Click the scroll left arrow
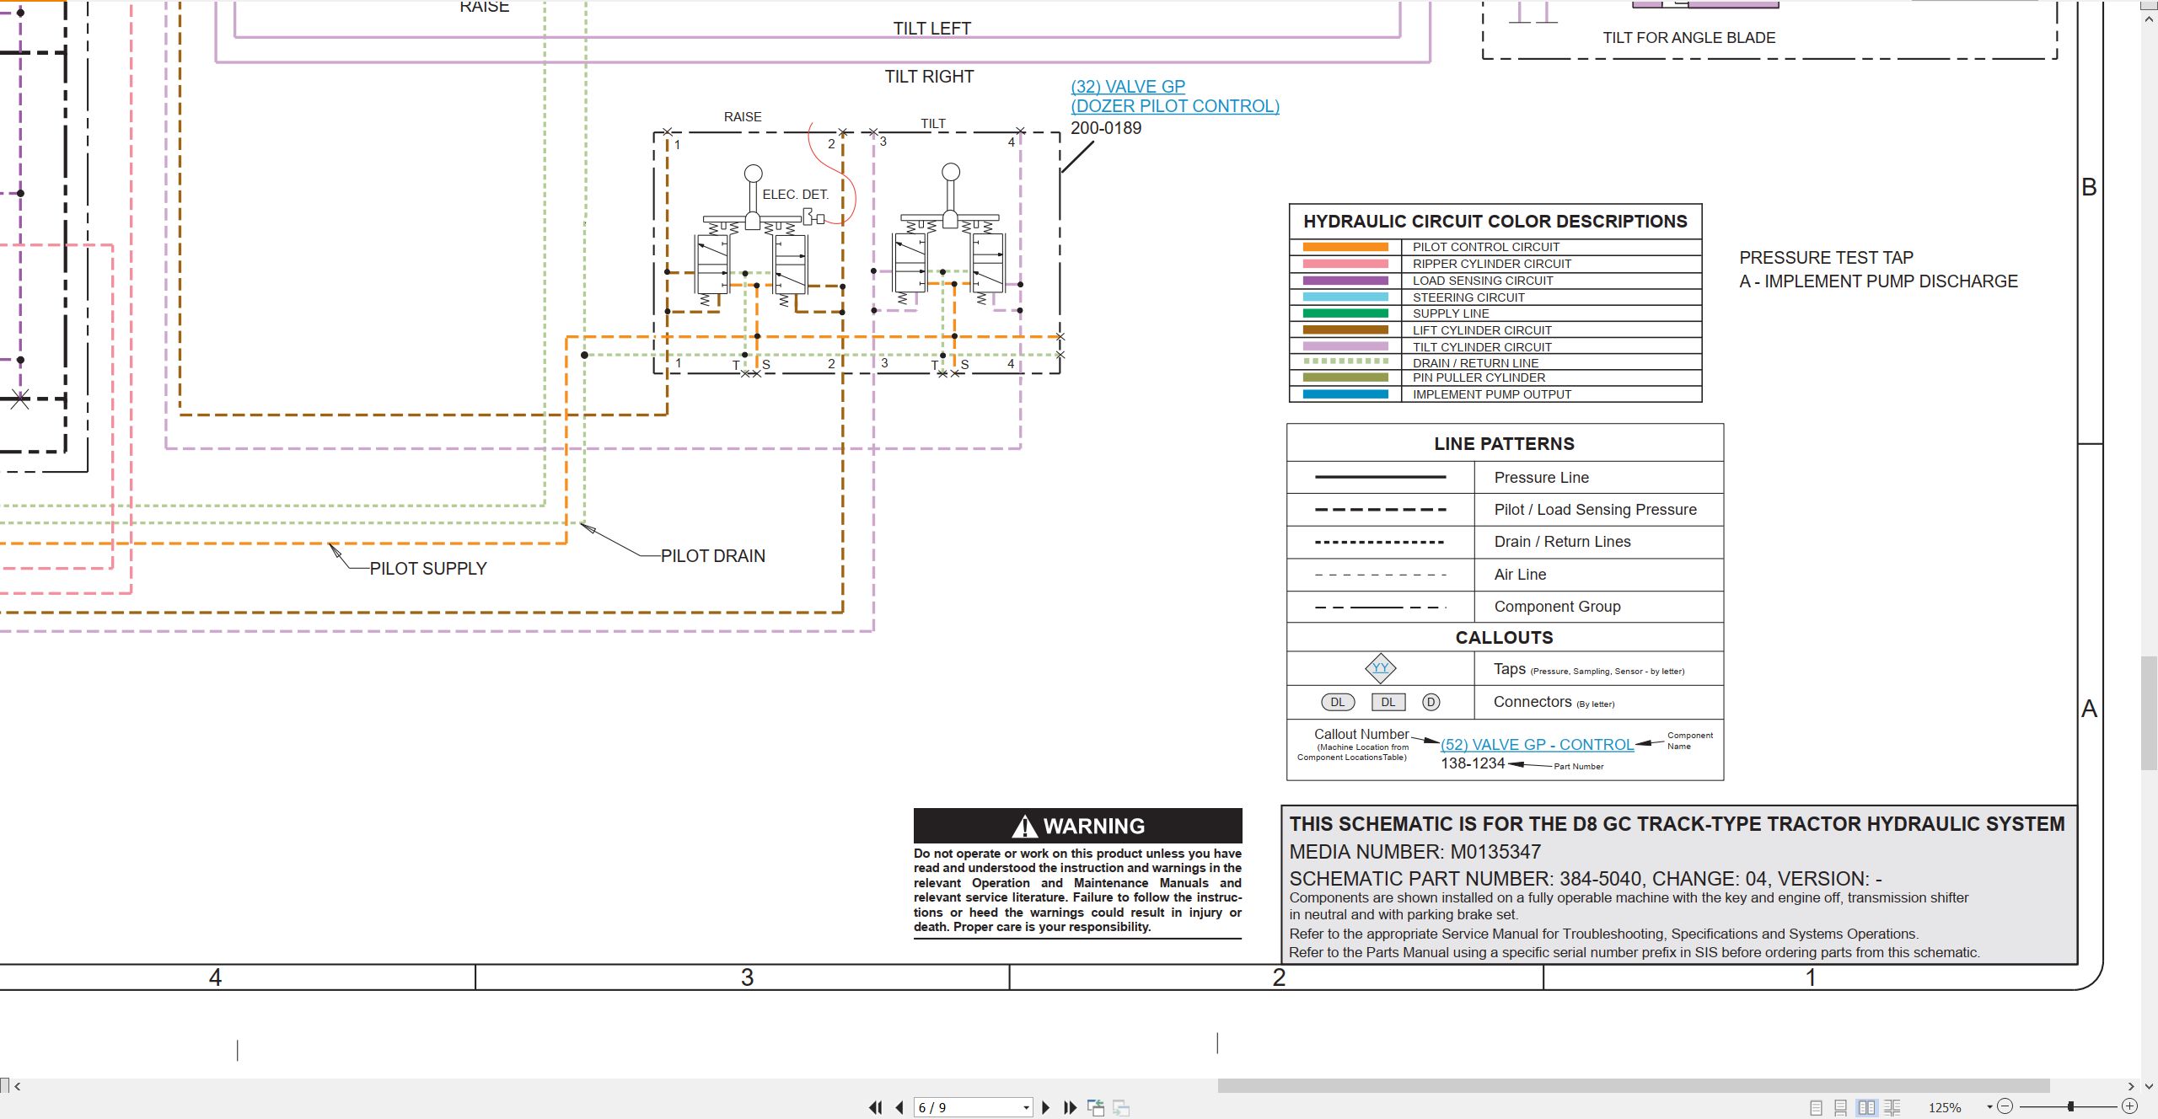Screen dimensions: 2158x1119 [17, 1086]
